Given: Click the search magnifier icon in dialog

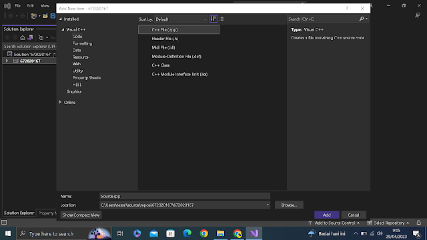Looking at the screenshot, I should tap(362, 19).
